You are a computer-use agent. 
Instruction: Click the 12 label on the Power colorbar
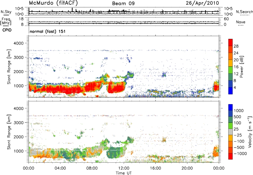[x=236, y=74]
